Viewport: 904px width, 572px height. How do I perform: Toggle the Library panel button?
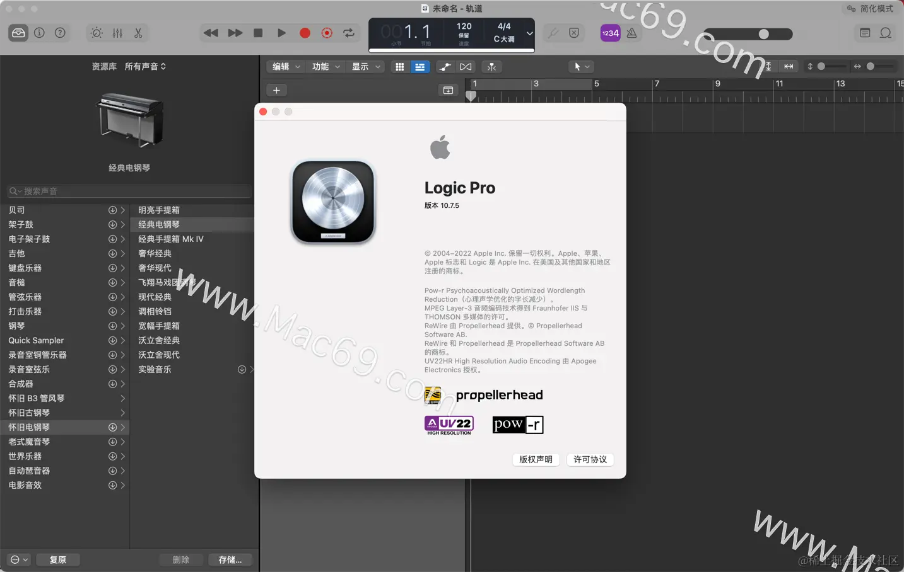(x=18, y=33)
